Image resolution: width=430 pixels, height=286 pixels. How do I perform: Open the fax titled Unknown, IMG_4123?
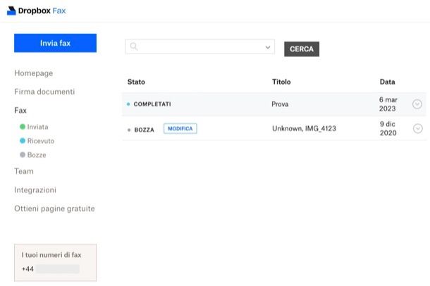pos(304,128)
